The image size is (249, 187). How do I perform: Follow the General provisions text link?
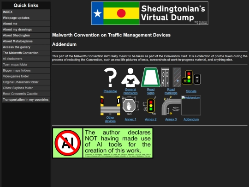[130, 91]
